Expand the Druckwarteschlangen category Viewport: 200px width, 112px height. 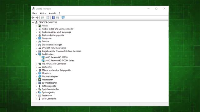pos(36,45)
